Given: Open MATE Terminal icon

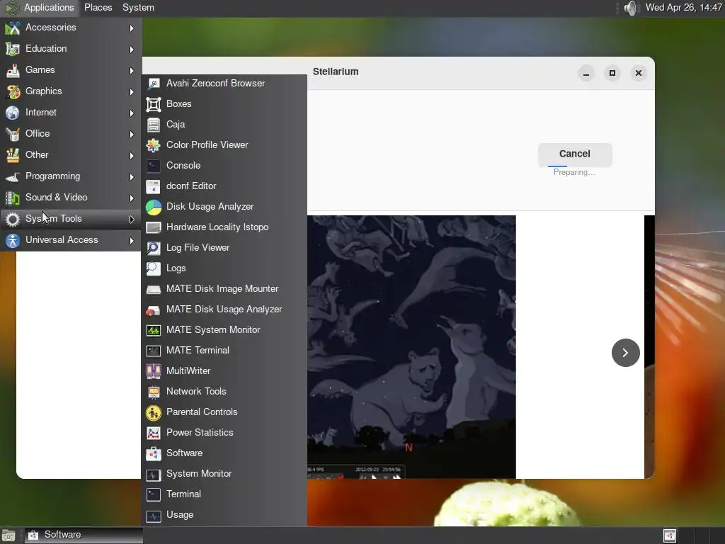Looking at the screenshot, I should click(x=153, y=351).
